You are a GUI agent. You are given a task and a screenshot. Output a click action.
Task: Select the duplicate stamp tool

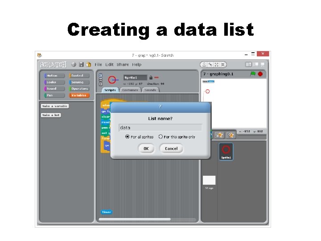pos(204,65)
